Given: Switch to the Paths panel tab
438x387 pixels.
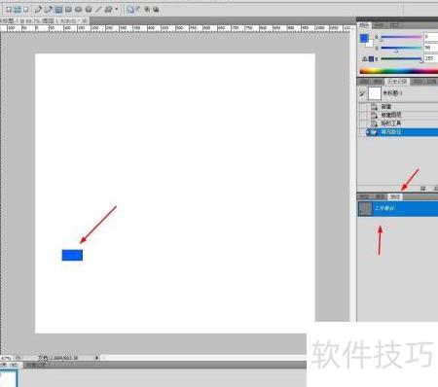Looking at the screenshot, I should tap(395, 196).
